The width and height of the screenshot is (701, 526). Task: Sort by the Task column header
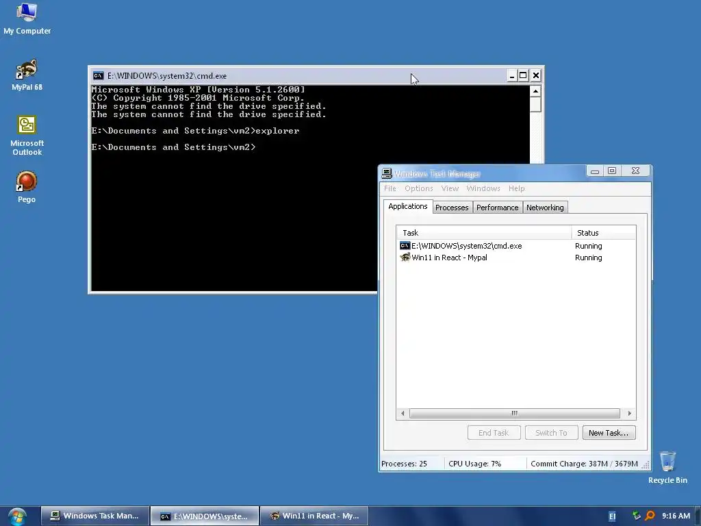484,233
